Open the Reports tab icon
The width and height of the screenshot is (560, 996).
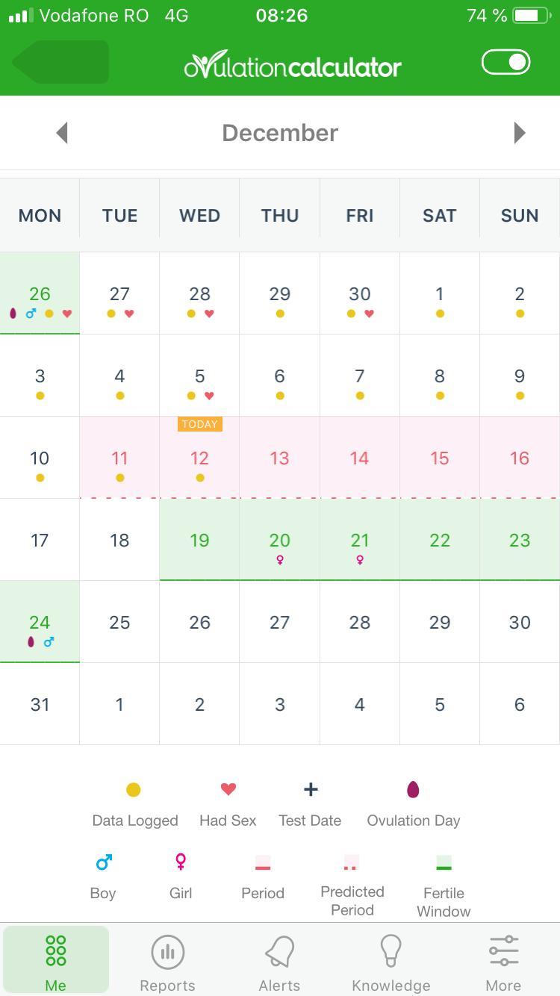pyautogui.click(x=167, y=952)
